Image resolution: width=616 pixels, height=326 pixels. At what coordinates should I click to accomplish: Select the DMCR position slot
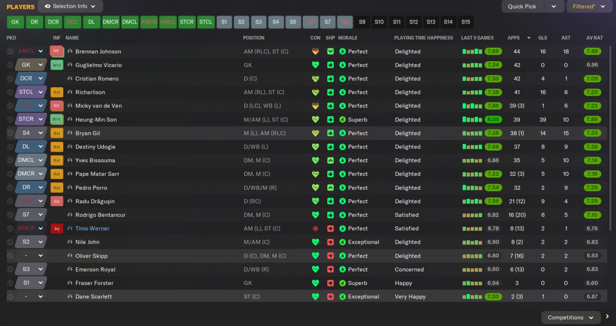111,22
